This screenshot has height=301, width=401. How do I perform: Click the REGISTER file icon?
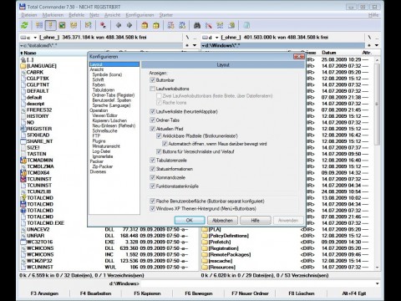23,129
